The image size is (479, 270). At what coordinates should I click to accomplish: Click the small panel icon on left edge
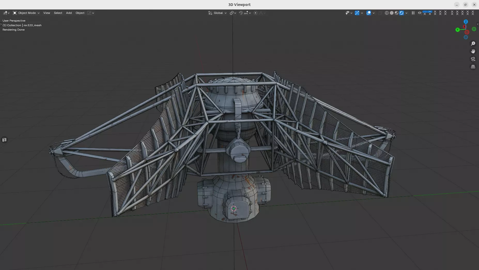point(4,140)
